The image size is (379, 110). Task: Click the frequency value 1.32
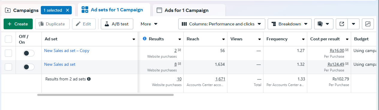click(x=301, y=64)
